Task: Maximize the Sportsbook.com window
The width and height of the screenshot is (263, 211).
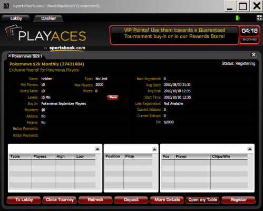Action: point(243,6)
